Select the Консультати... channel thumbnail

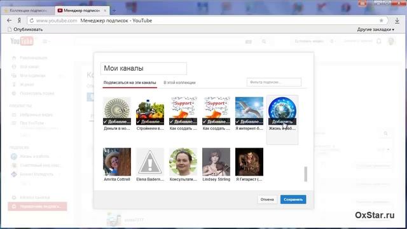click(183, 162)
